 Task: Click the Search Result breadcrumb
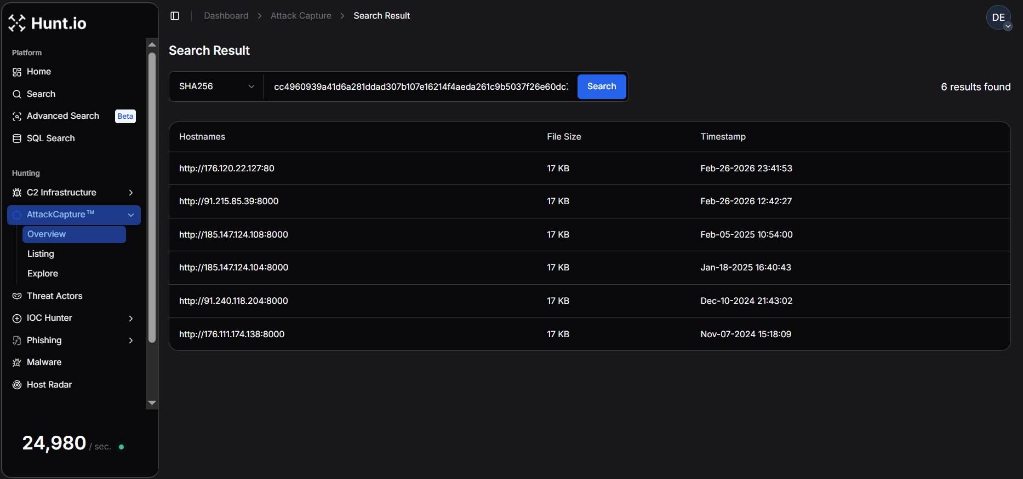[x=382, y=16]
